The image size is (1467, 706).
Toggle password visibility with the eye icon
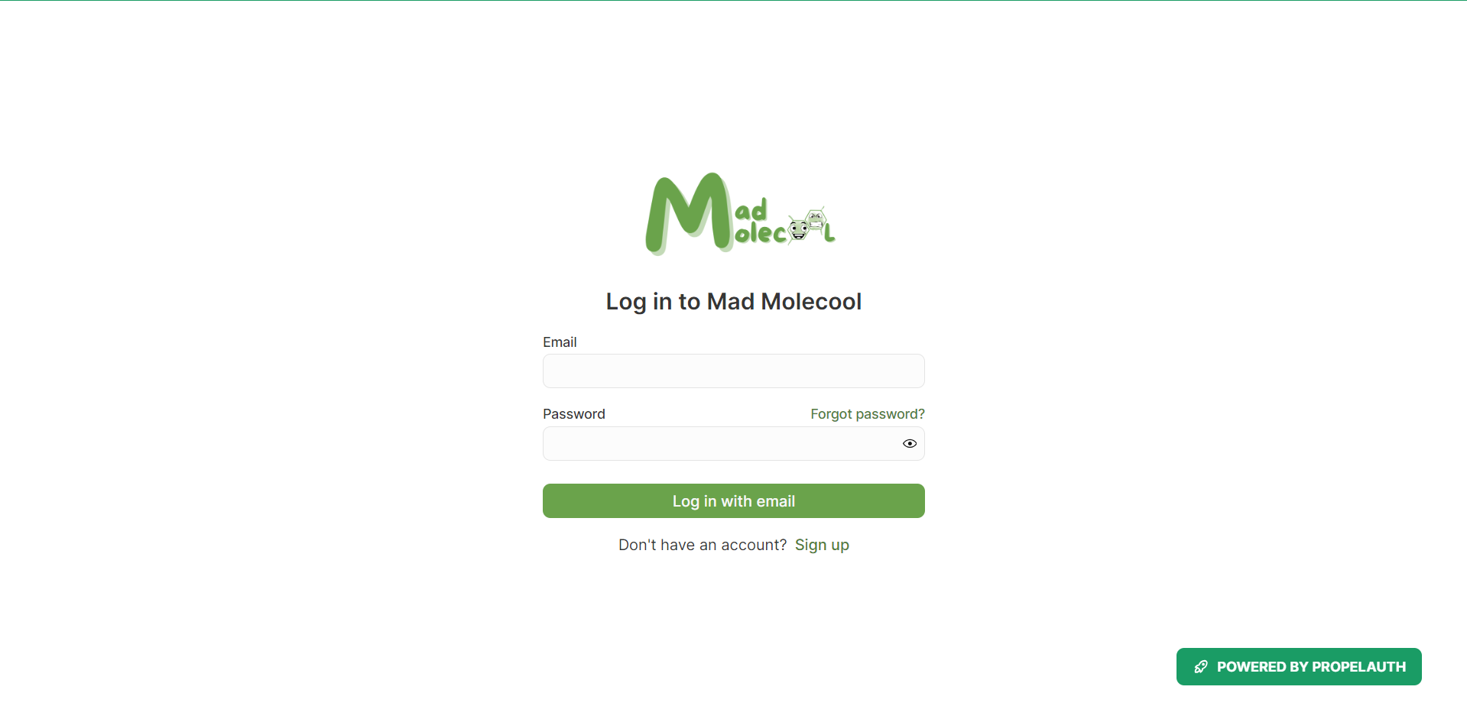pyautogui.click(x=909, y=444)
